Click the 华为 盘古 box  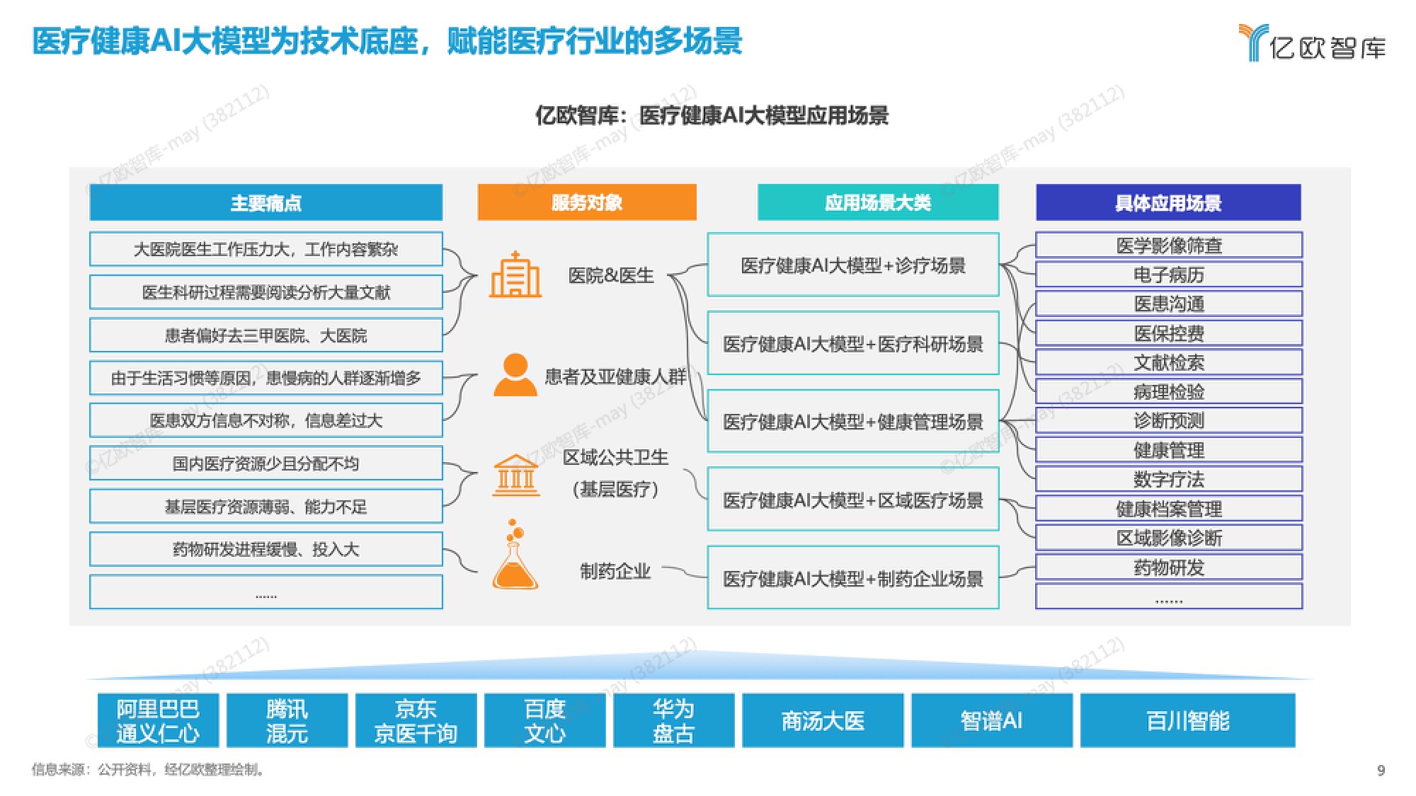[x=673, y=720]
